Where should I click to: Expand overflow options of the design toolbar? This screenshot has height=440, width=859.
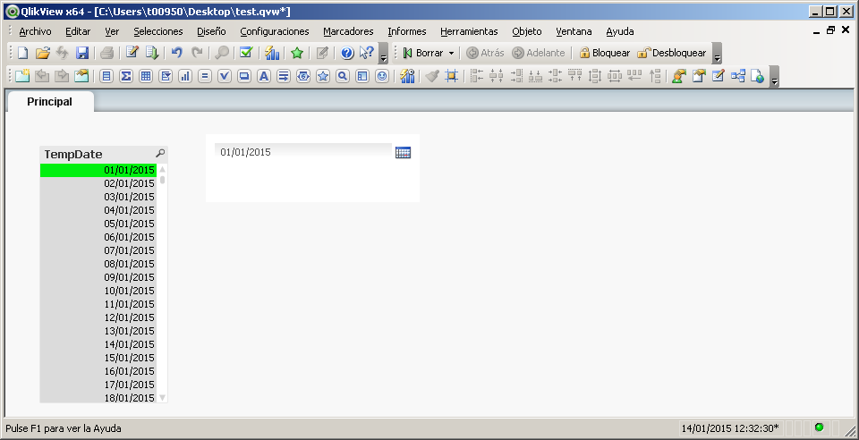coord(774,77)
